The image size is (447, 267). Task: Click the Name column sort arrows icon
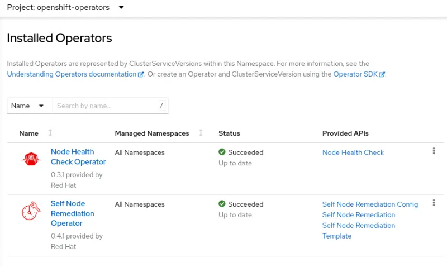click(50, 133)
